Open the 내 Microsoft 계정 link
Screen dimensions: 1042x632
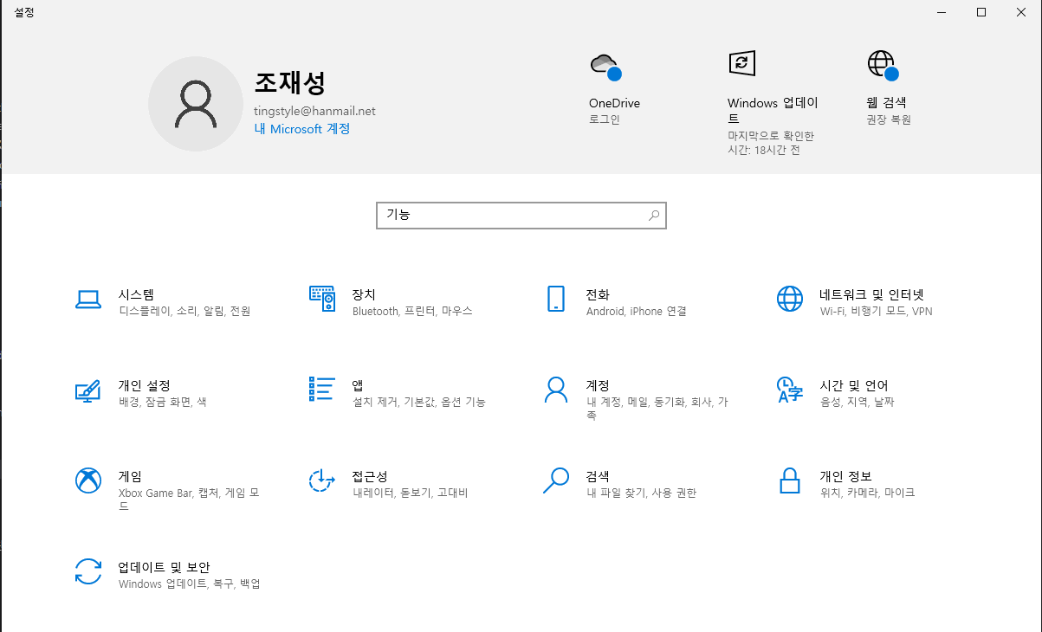pos(302,129)
